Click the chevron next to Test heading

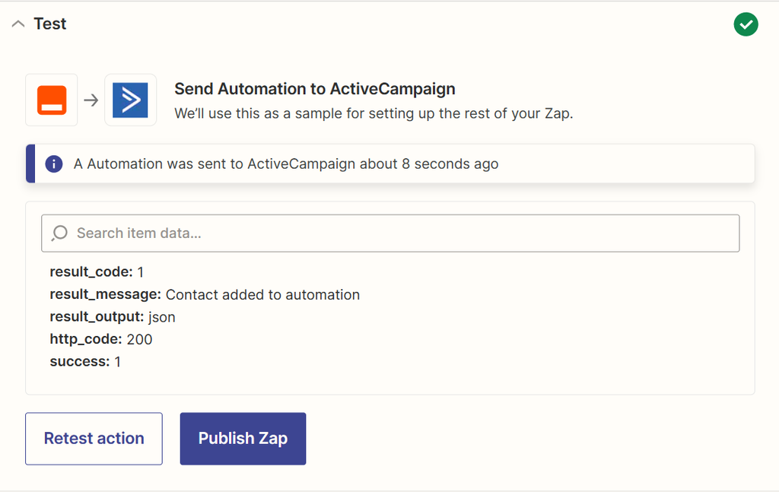18,24
